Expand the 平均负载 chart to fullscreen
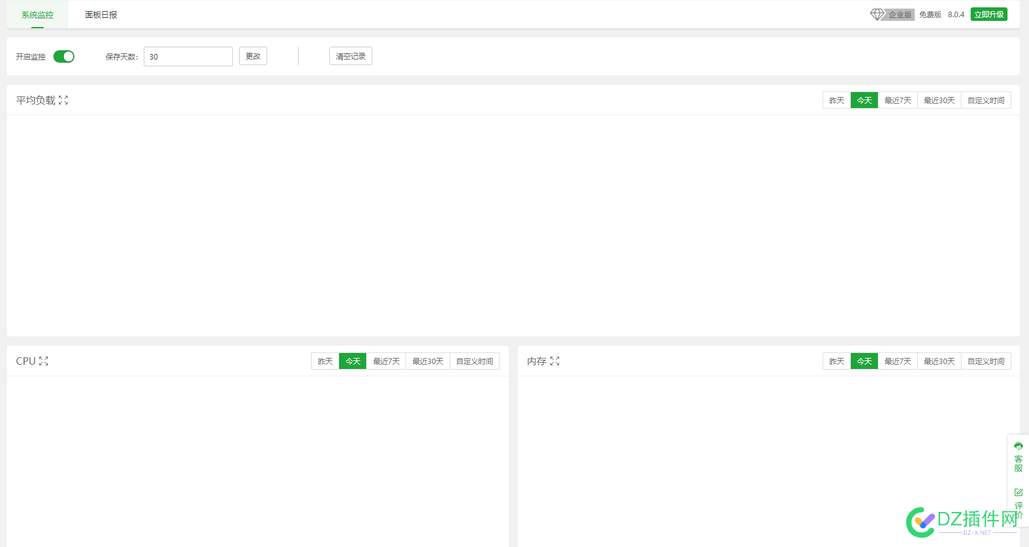The image size is (1029, 547). click(63, 100)
